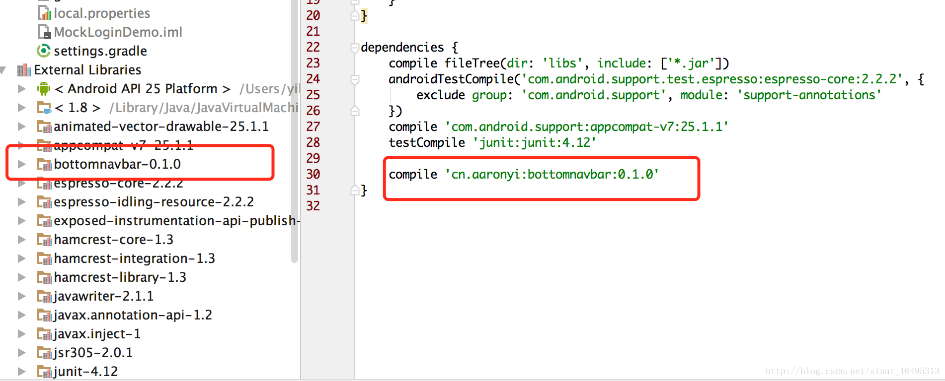This screenshot has height=381, width=945.
Task: Click the hamcrest-core-1.3 library icon
Action: (44, 240)
